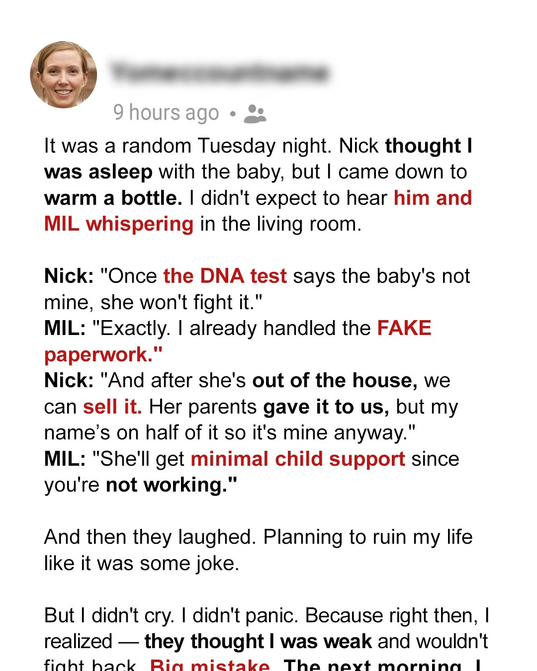Click the "MIL:" label before "Exactly"
Screen dimensions: 537x671
[65, 328]
